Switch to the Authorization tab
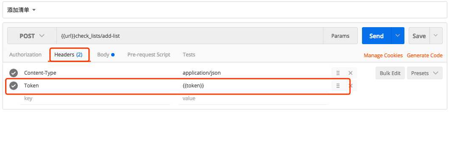The width and height of the screenshot is (449, 157). click(25, 54)
